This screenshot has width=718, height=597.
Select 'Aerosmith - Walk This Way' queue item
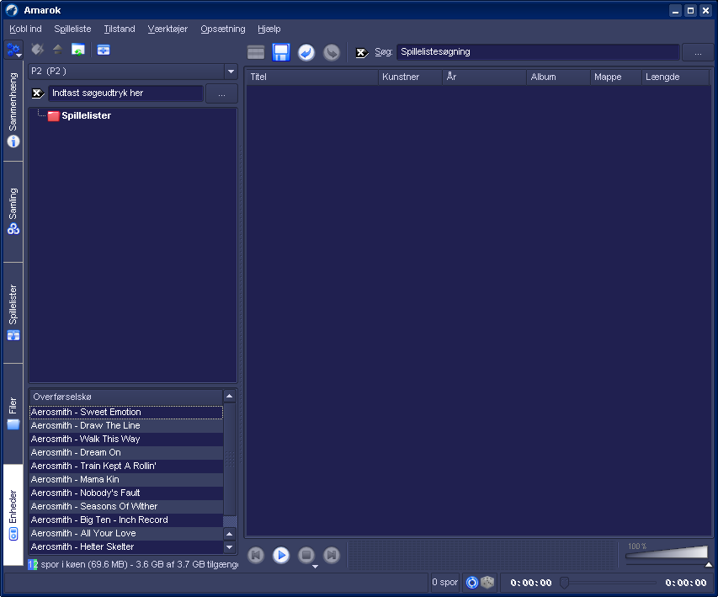point(126,439)
